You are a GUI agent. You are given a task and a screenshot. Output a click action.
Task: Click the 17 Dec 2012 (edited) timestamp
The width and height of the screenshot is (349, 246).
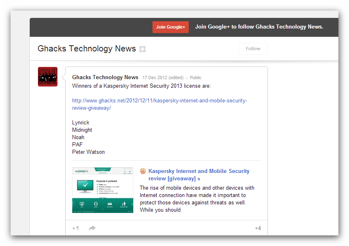click(x=163, y=78)
